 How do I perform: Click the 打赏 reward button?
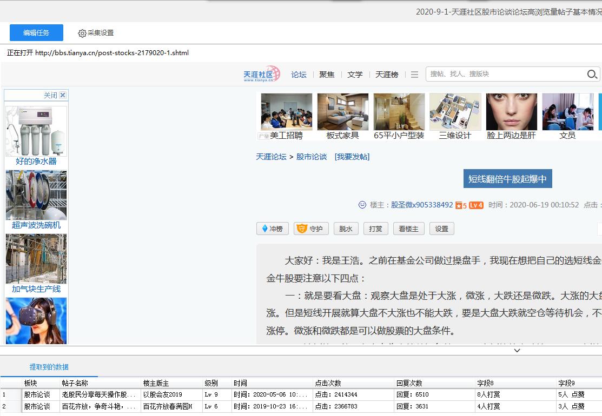(x=375, y=229)
